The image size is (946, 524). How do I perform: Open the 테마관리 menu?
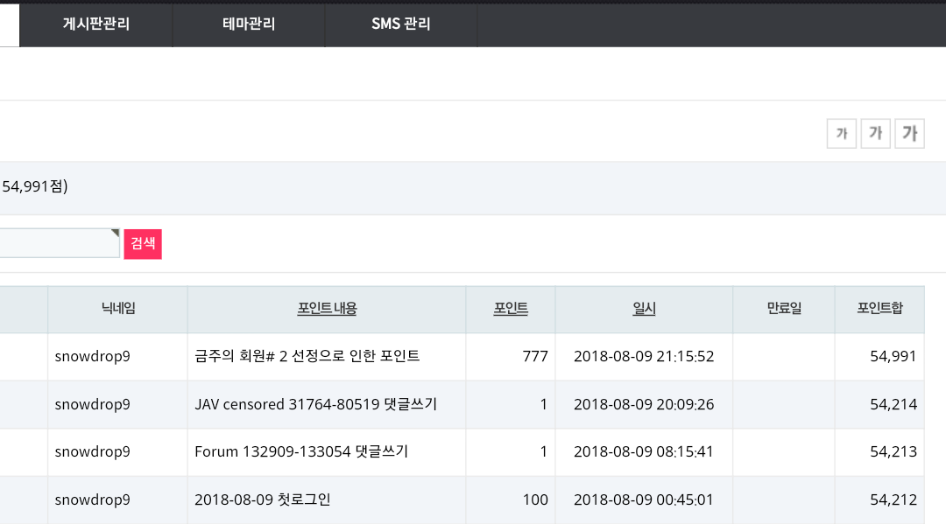coord(249,24)
